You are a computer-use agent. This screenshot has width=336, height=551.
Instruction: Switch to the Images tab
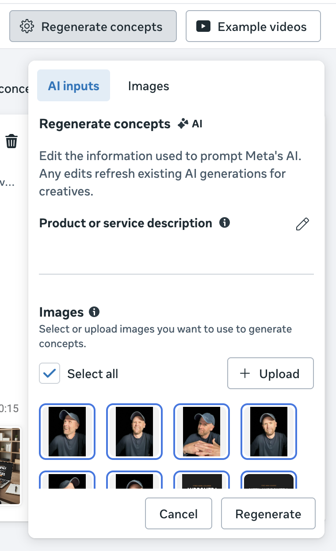tap(149, 86)
